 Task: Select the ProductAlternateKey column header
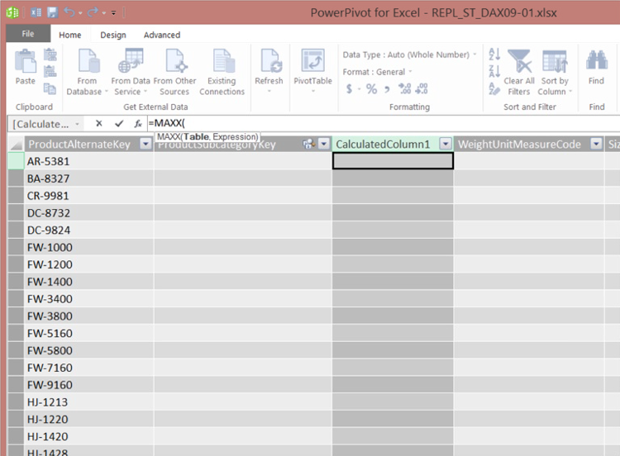click(79, 145)
